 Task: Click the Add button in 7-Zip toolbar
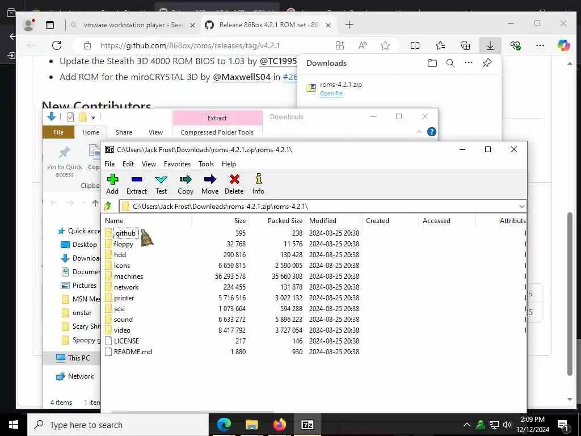coord(112,184)
